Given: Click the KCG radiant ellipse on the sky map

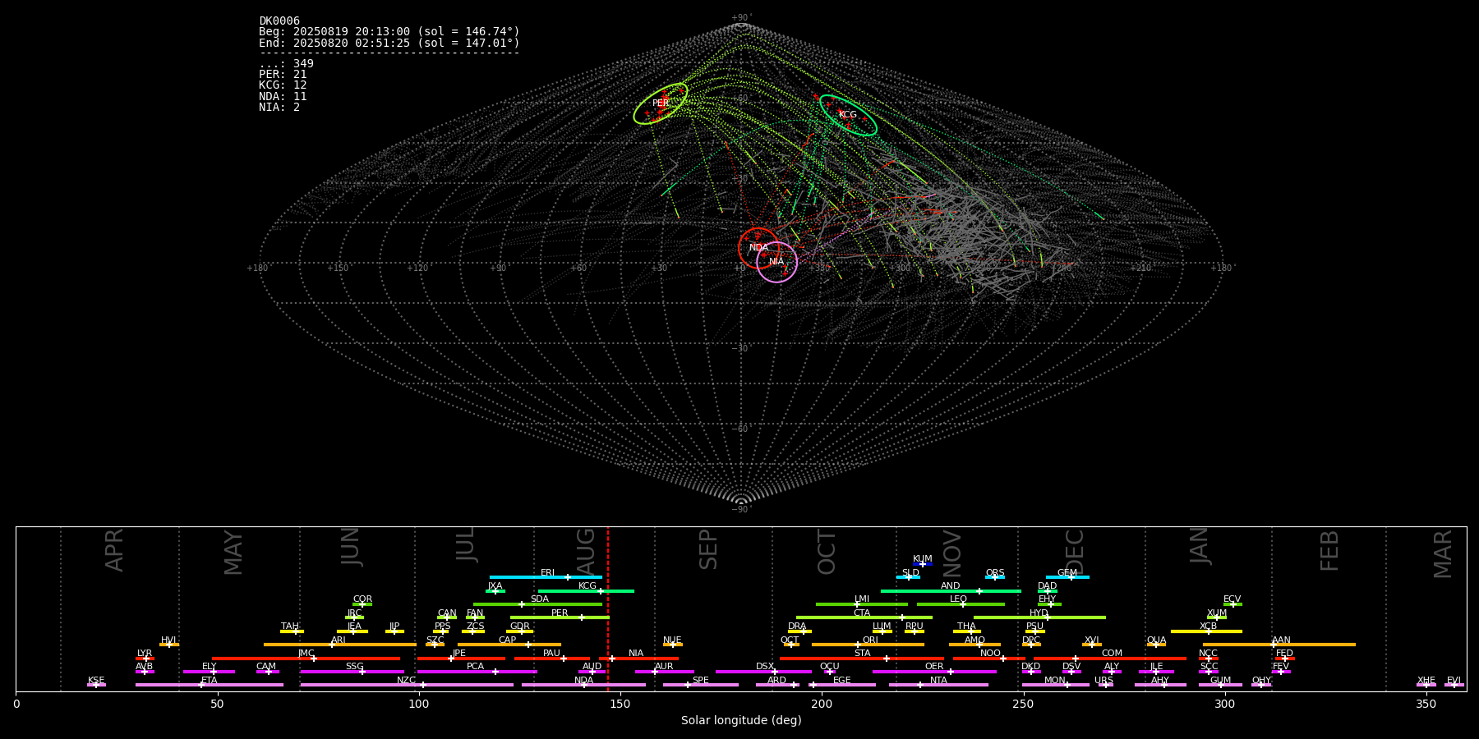Looking at the screenshot, I should point(848,115).
